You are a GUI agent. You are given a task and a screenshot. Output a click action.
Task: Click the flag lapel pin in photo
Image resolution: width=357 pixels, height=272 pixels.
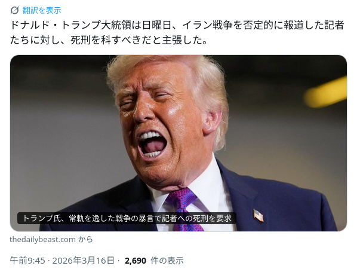coord(258,215)
